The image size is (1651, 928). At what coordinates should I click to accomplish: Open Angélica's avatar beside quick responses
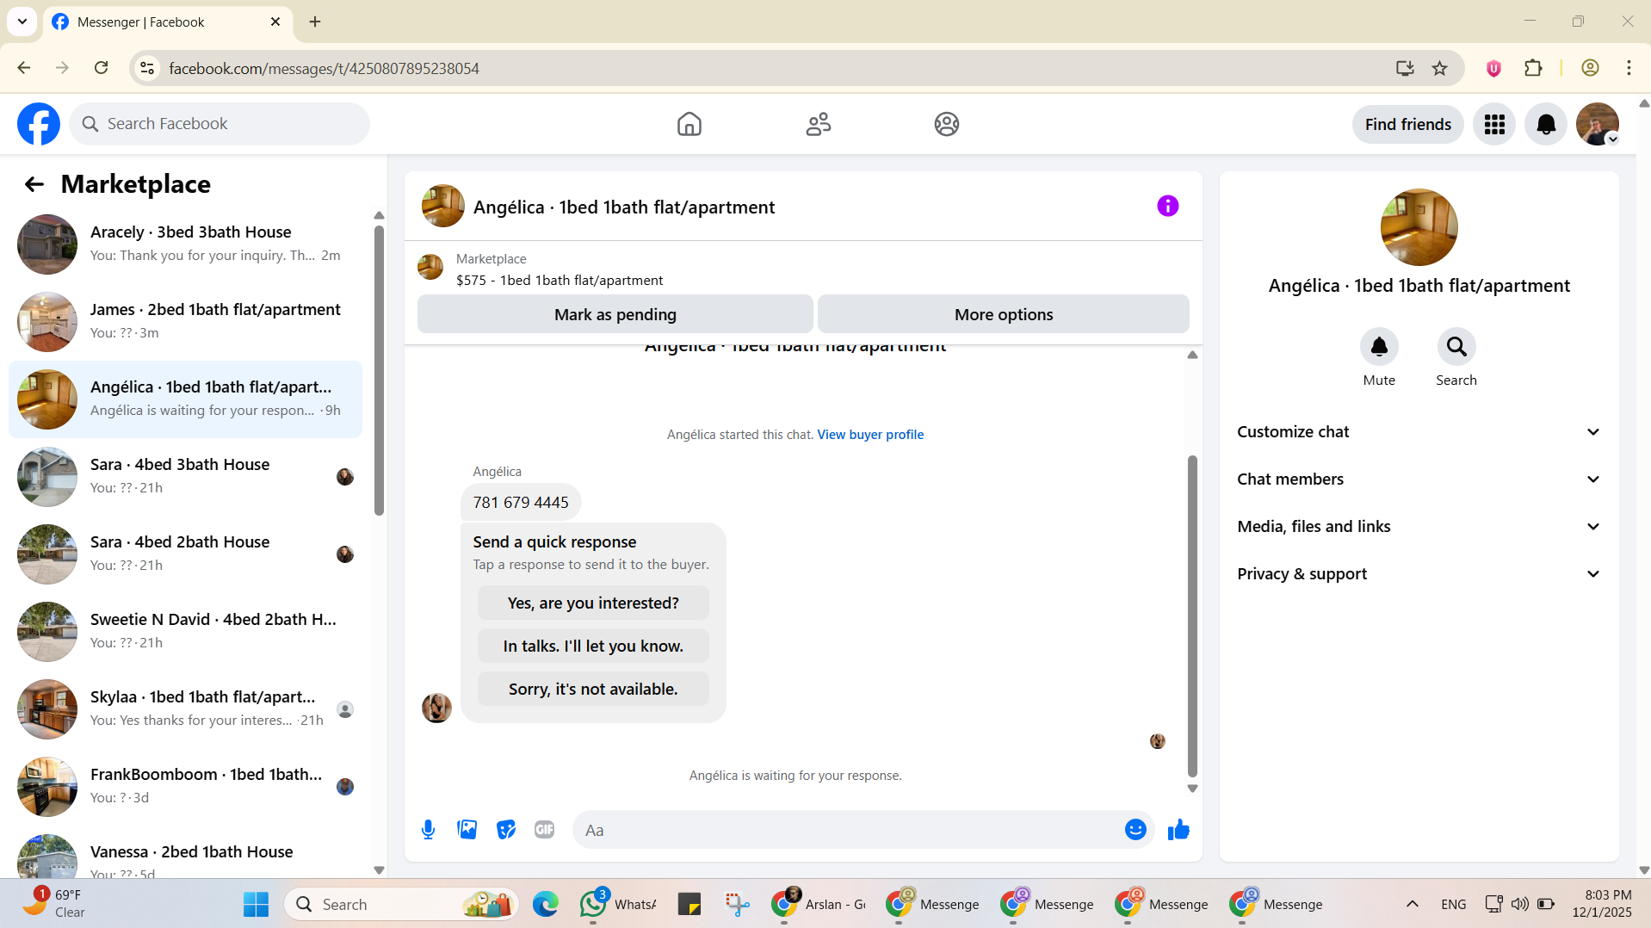(436, 708)
